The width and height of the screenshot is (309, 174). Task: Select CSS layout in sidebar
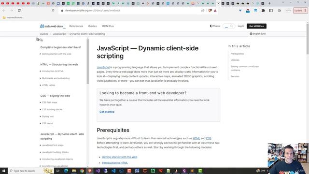(47, 123)
